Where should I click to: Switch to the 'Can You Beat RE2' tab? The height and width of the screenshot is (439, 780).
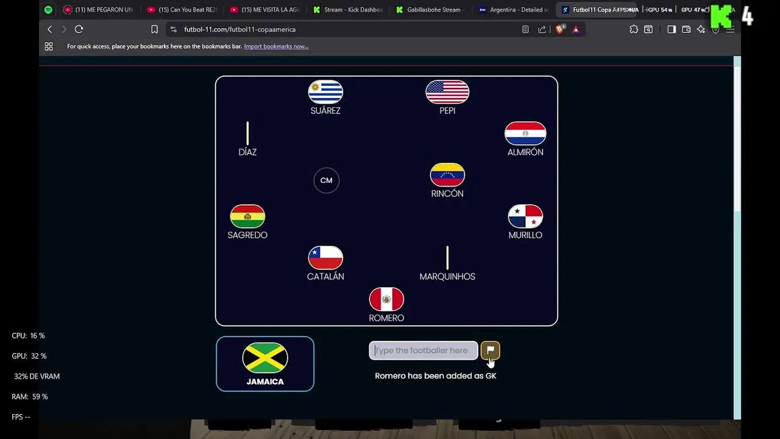(182, 10)
